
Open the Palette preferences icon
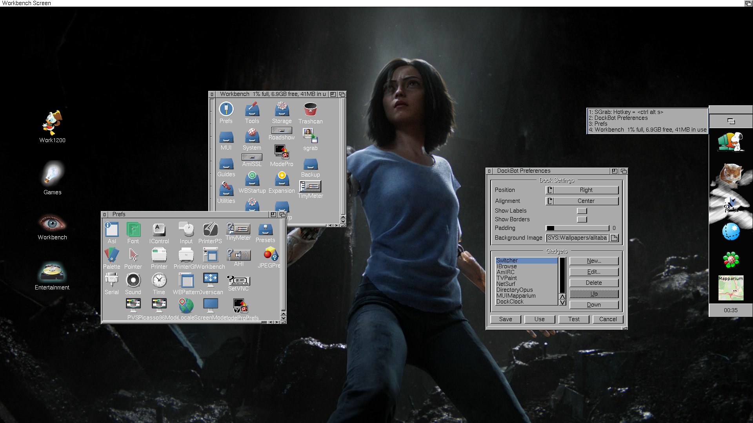(x=112, y=258)
